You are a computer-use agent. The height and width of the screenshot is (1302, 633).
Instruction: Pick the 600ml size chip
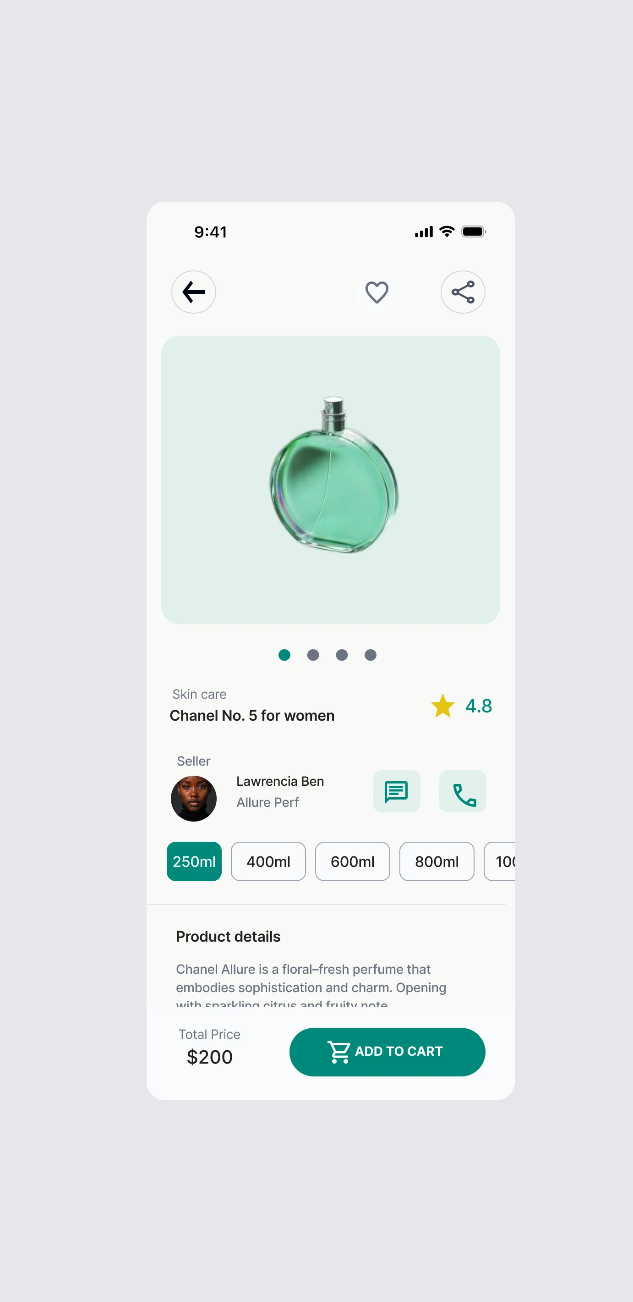tap(352, 861)
